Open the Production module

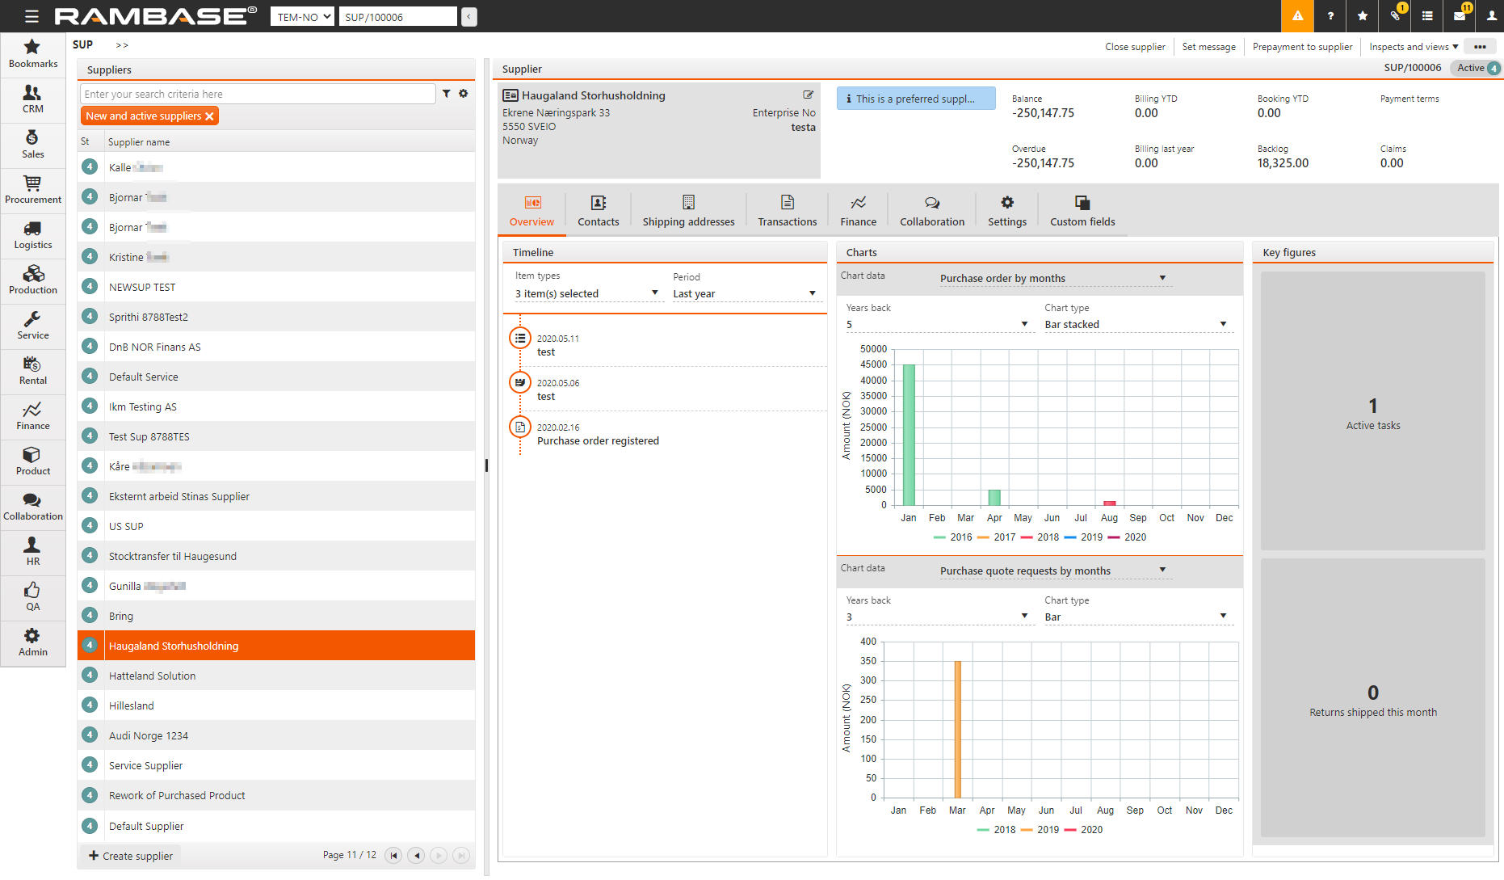pyautogui.click(x=33, y=280)
